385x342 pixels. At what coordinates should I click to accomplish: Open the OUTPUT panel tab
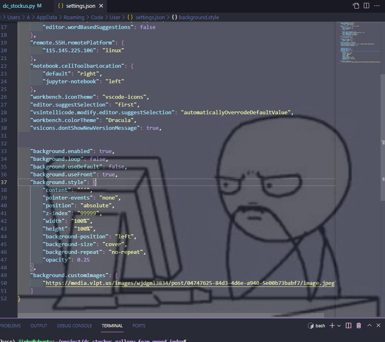click(x=39, y=326)
